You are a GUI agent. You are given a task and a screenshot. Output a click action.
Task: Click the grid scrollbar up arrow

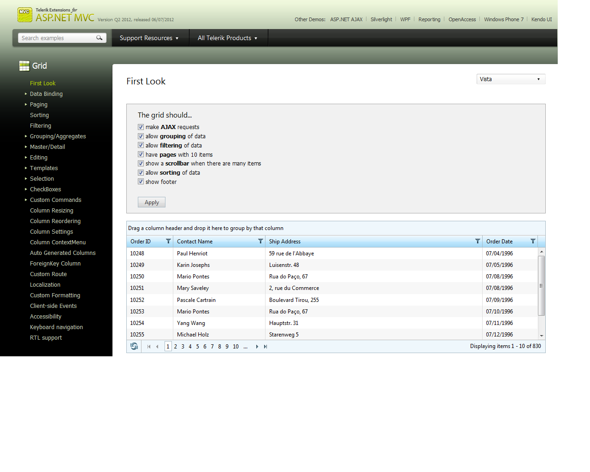point(542,251)
